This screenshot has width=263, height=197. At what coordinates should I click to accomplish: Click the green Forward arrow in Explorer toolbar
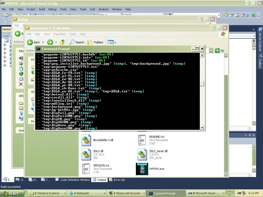[x=50, y=42]
